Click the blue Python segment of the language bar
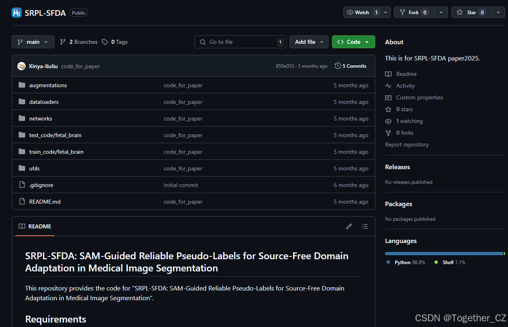 (x=442, y=253)
